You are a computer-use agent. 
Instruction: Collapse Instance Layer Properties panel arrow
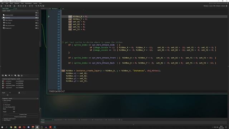pyautogui.click(x=37, y=79)
